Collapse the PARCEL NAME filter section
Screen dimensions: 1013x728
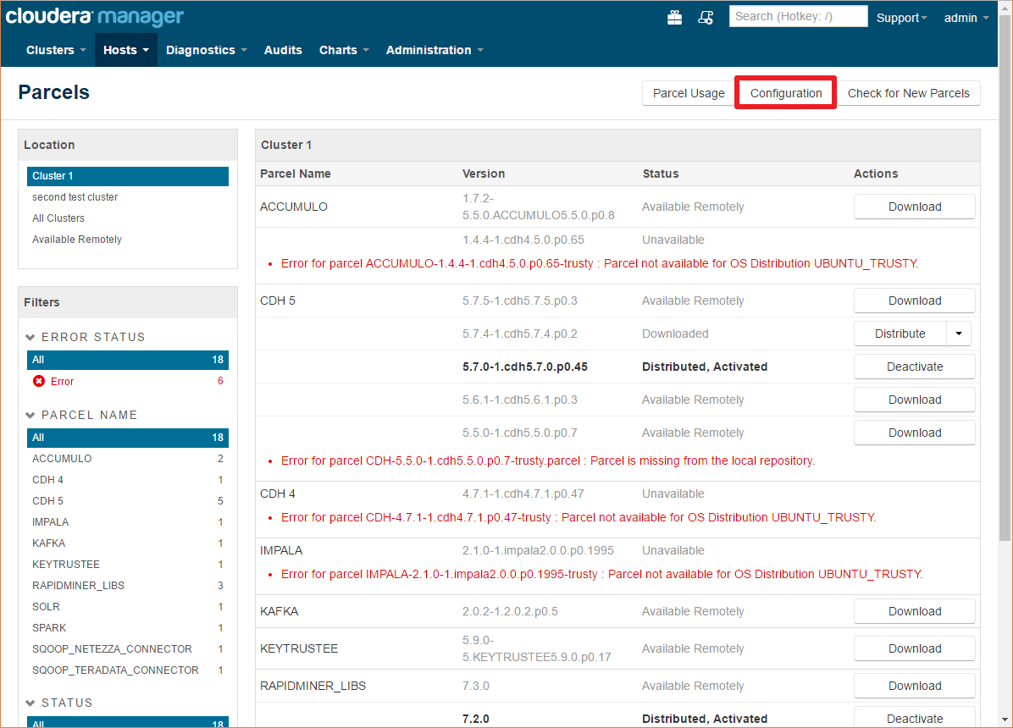tap(30, 415)
